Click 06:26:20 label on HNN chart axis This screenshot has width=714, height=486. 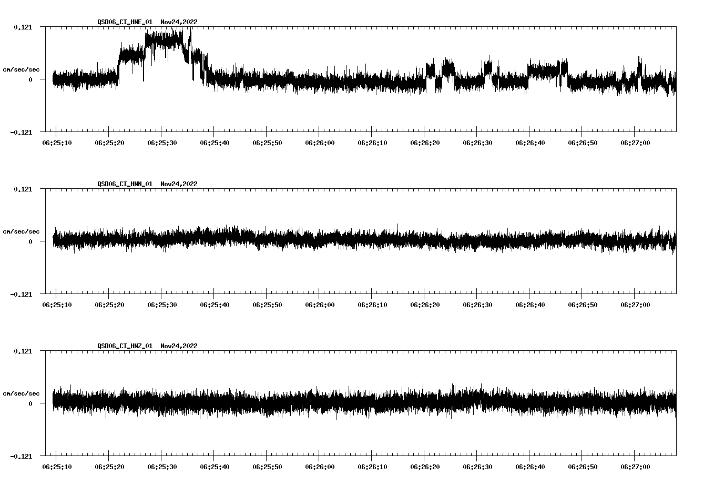pyautogui.click(x=425, y=305)
